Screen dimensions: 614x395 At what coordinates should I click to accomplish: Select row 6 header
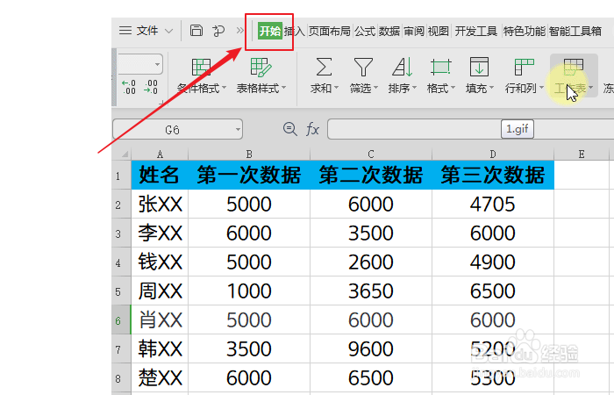coord(121,320)
